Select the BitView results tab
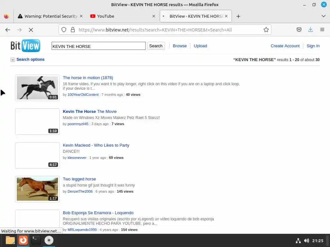Screen dimensions: 330x247 tap(196, 16)
